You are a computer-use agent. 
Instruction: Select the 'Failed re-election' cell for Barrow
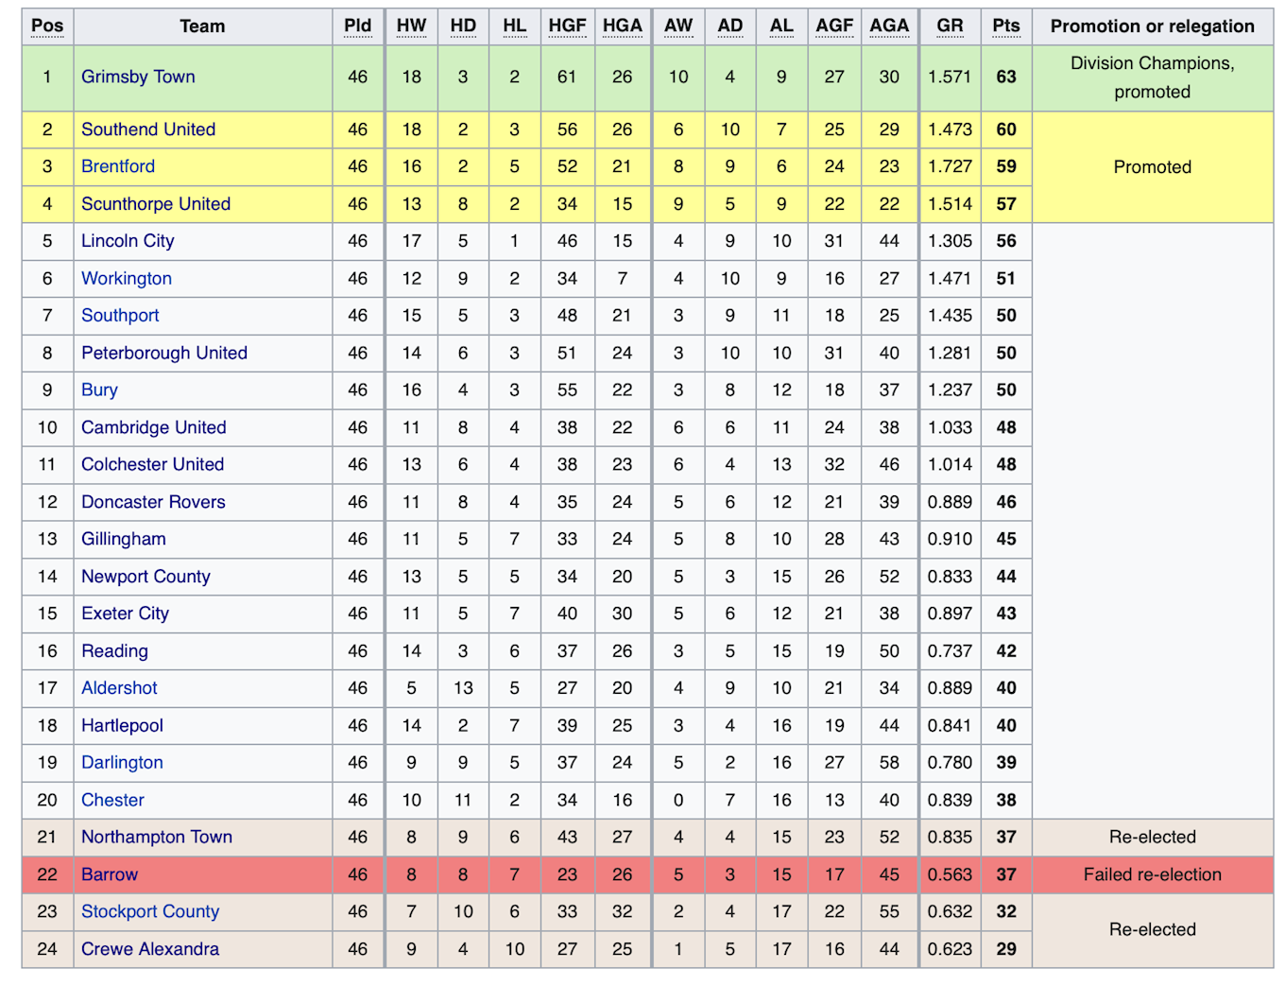(x=1153, y=875)
